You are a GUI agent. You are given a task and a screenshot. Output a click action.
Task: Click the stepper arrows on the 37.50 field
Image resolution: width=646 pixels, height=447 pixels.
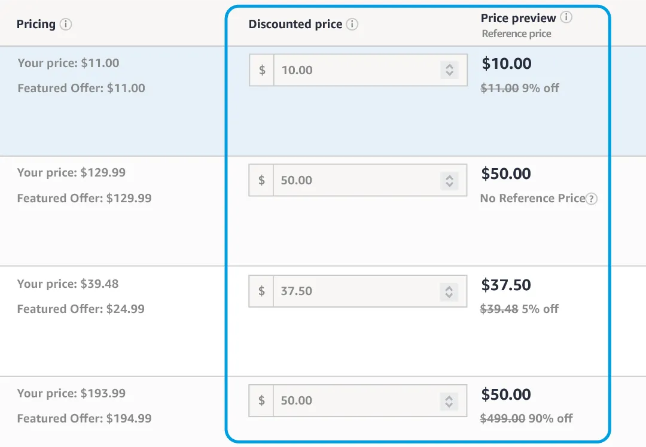448,291
